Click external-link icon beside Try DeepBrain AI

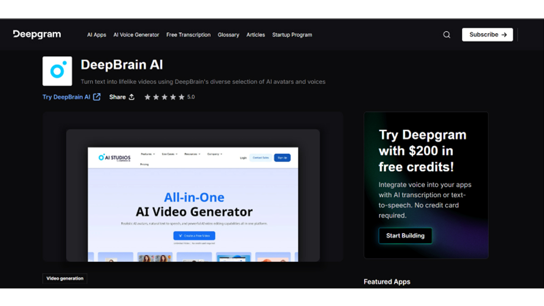[x=97, y=97]
